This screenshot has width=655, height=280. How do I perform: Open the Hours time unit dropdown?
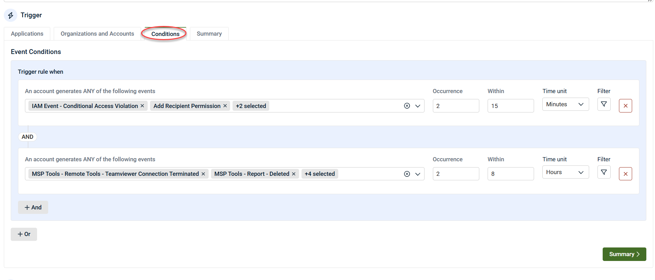tap(565, 172)
